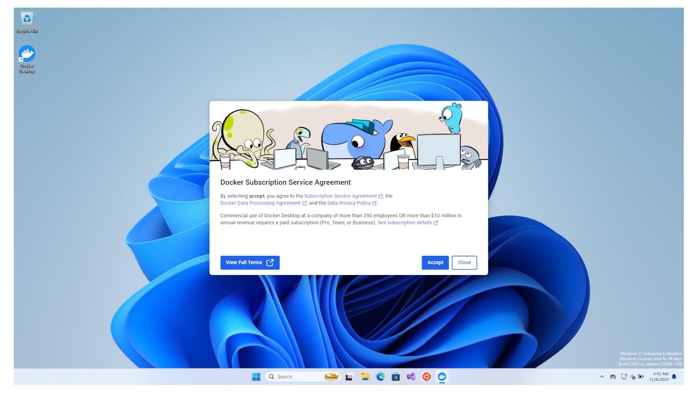Open the Recycle Bin icon
Image resolution: width=698 pixels, height=393 pixels.
tap(27, 22)
